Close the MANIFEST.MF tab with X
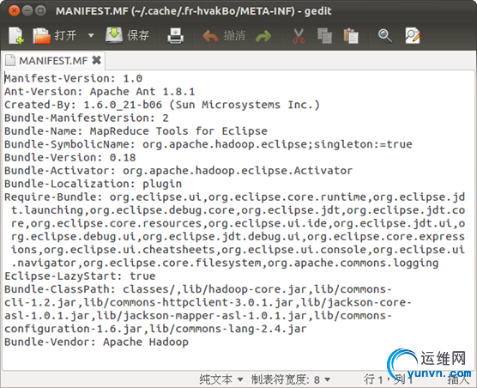Image resolution: width=477 pixels, height=388 pixels. 96,60
